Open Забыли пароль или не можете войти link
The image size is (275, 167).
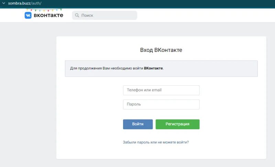pyautogui.click(x=156, y=142)
